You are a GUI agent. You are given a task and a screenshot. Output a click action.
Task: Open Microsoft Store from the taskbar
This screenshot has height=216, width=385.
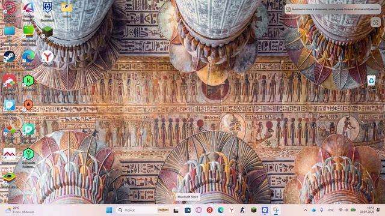(187, 210)
